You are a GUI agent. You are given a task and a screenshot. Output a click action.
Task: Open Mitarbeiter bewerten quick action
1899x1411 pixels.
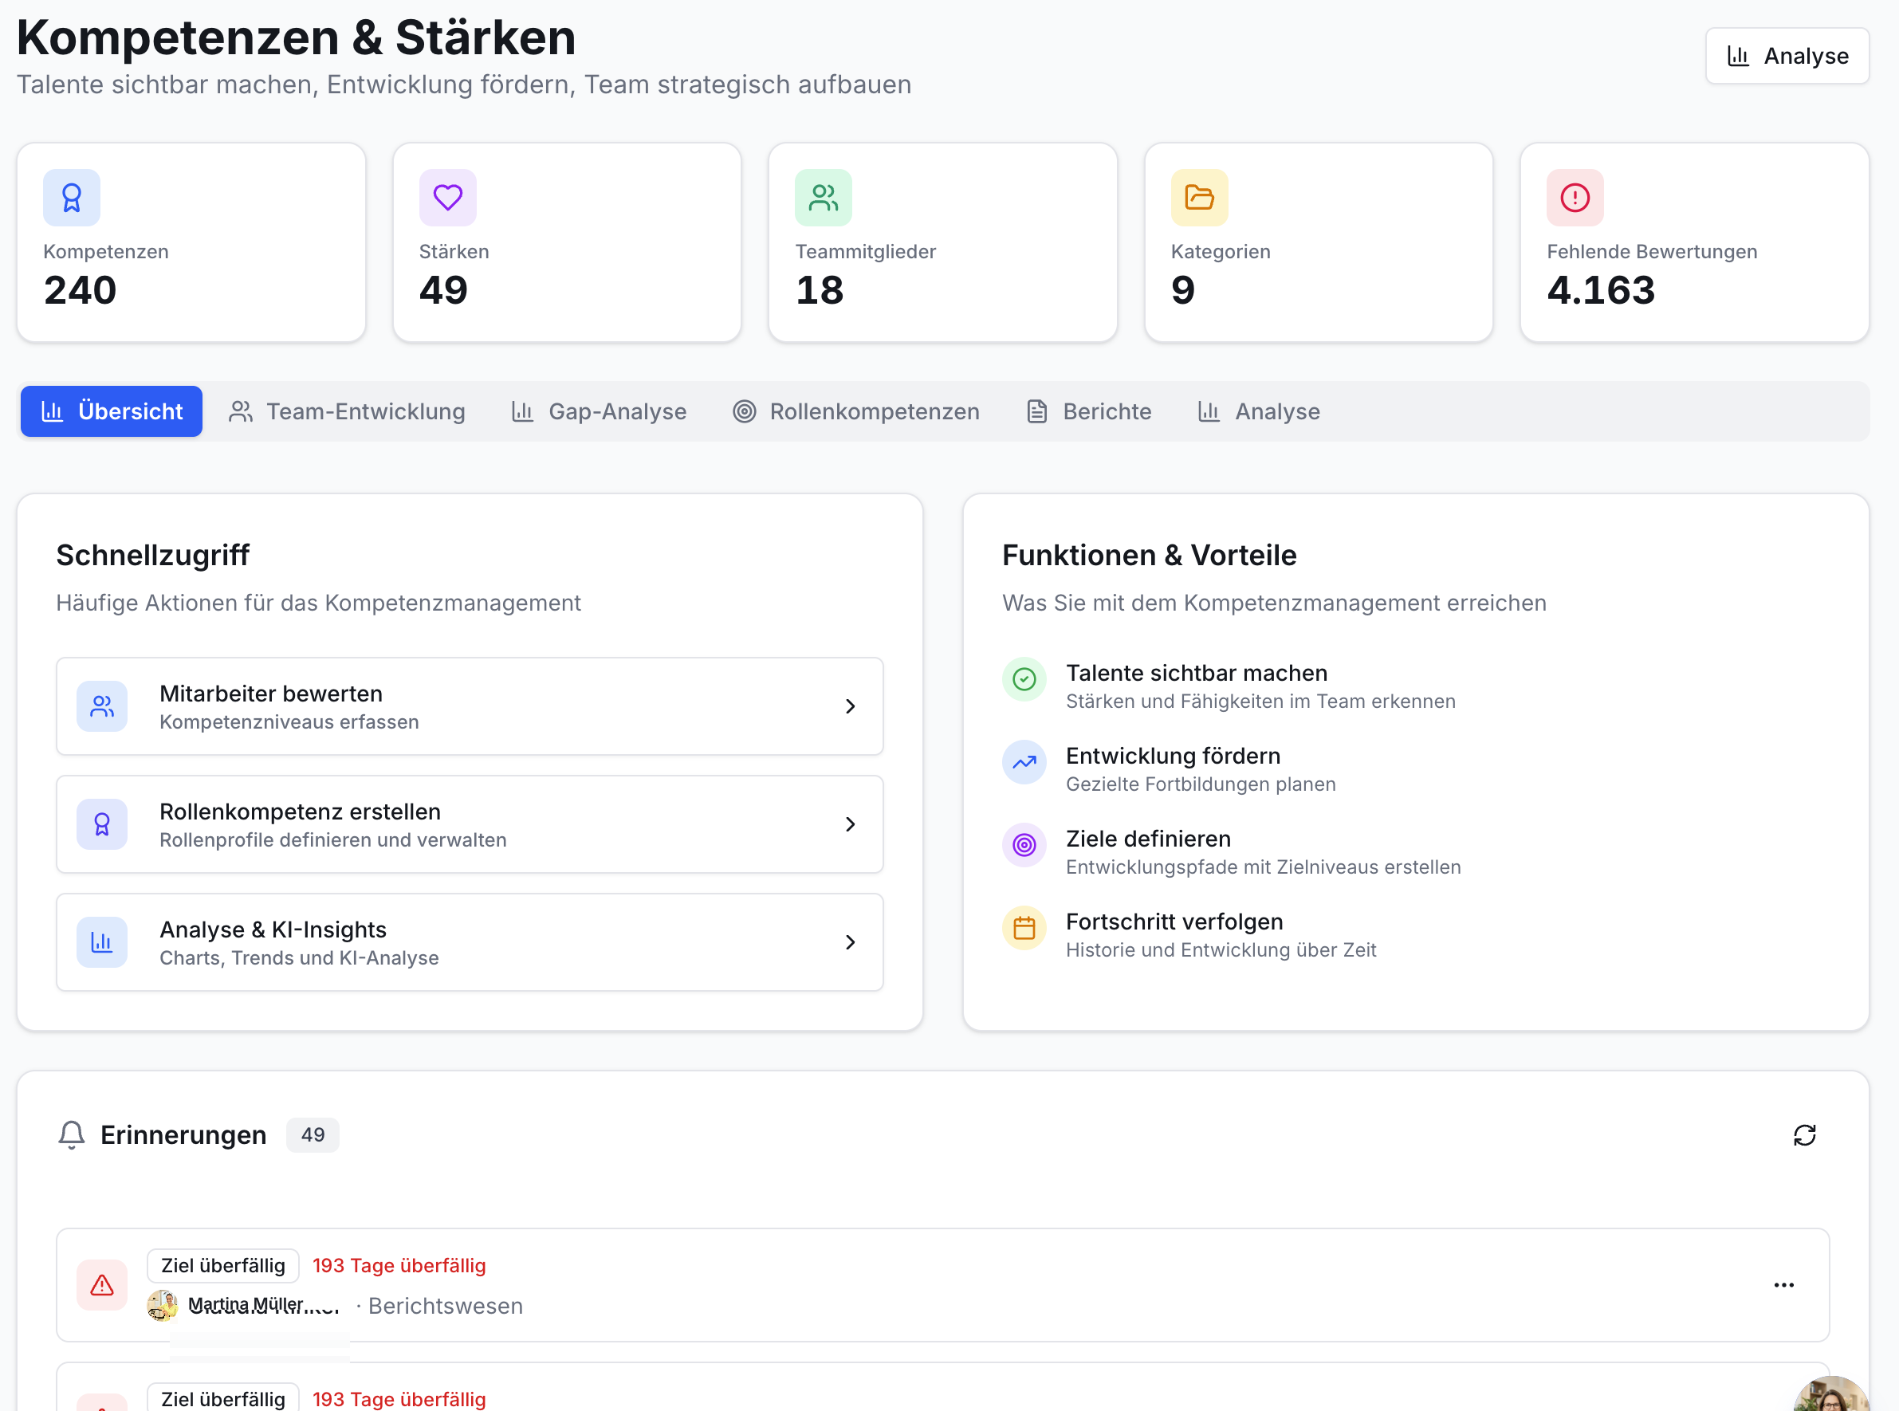pyautogui.click(x=470, y=706)
